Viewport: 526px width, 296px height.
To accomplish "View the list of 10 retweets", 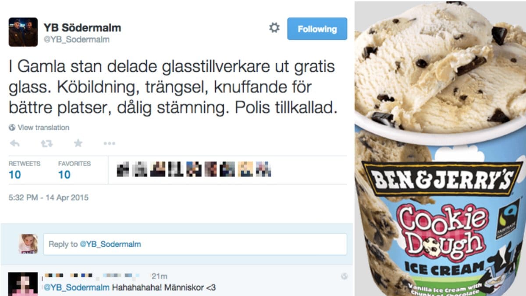I will coord(24,170).
